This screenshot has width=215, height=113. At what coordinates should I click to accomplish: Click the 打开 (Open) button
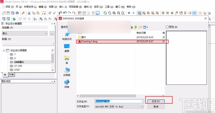(156, 101)
